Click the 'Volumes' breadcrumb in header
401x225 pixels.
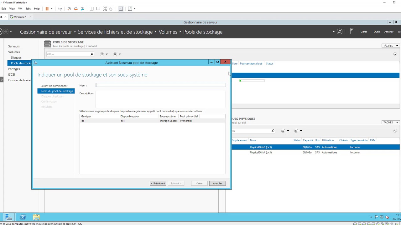[168, 32]
